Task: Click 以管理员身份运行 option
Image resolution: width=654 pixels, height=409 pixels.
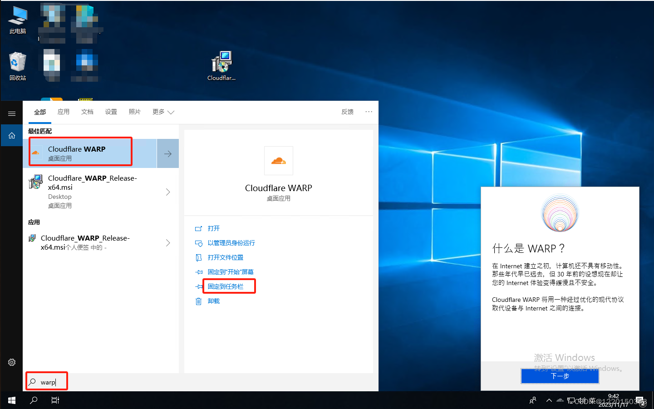Action: pos(231,243)
